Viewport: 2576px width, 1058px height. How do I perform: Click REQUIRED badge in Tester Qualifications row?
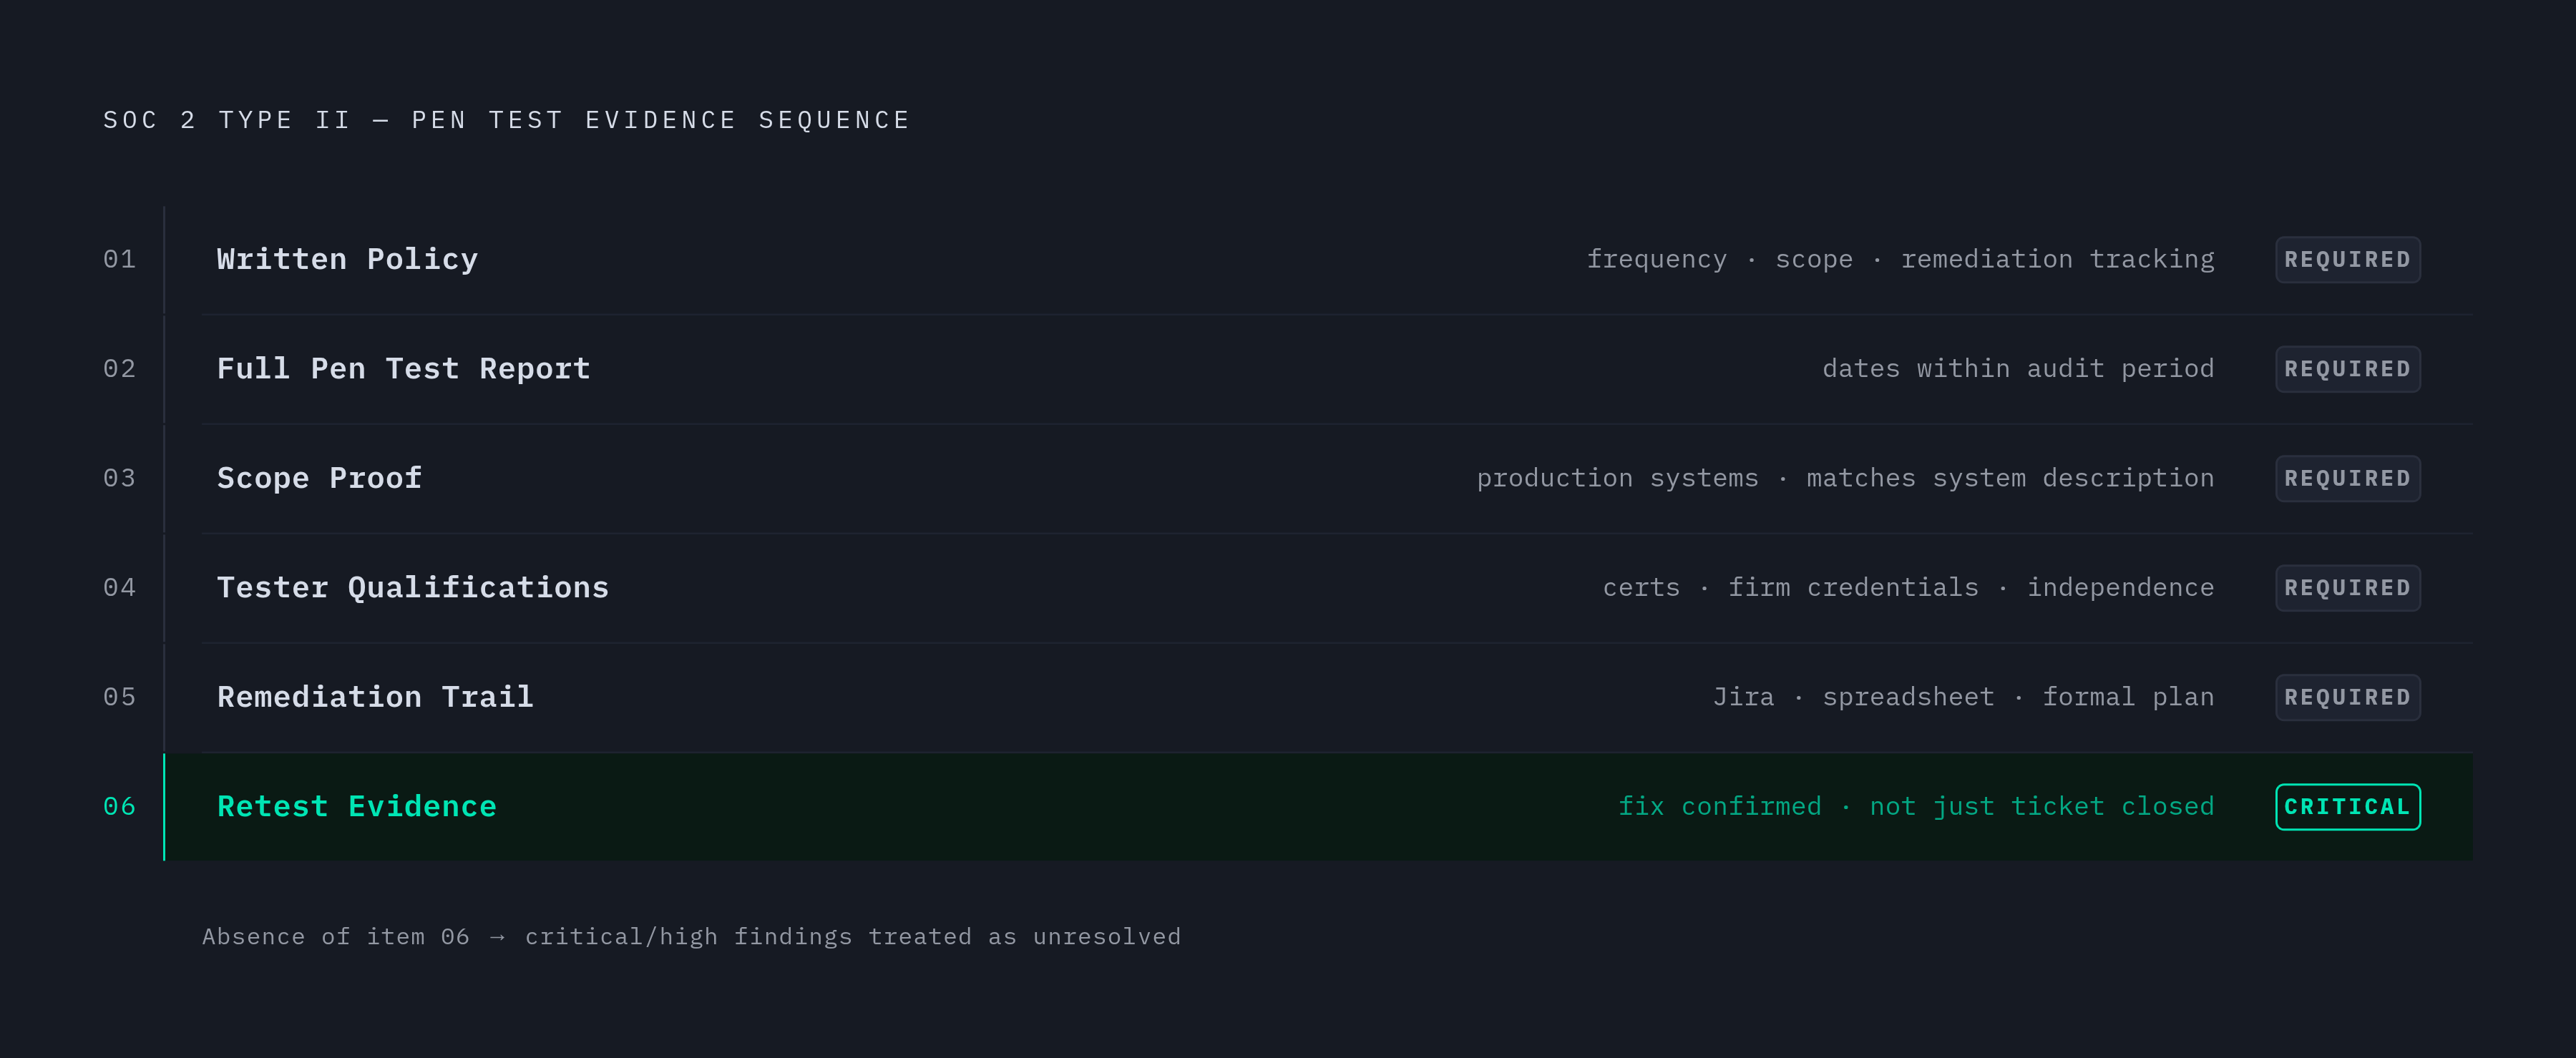pos(2347,588)
